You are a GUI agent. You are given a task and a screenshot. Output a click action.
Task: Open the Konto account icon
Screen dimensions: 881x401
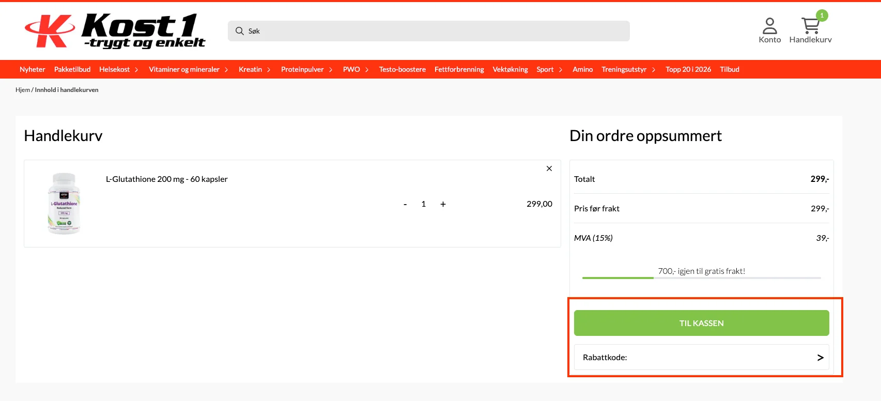[x=769, y=30]
